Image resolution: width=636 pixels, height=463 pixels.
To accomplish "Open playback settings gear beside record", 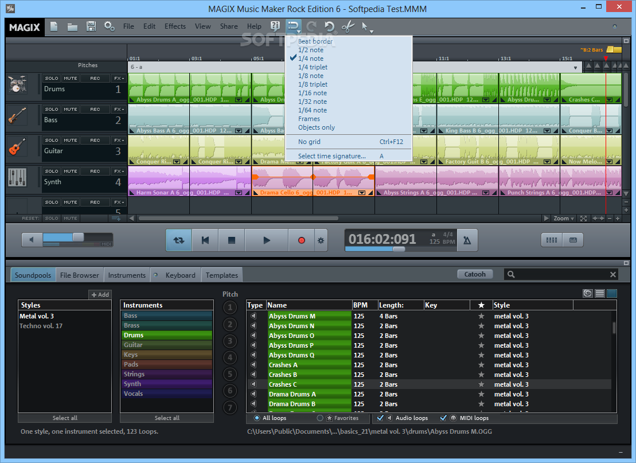I will (x=321, y=240).
